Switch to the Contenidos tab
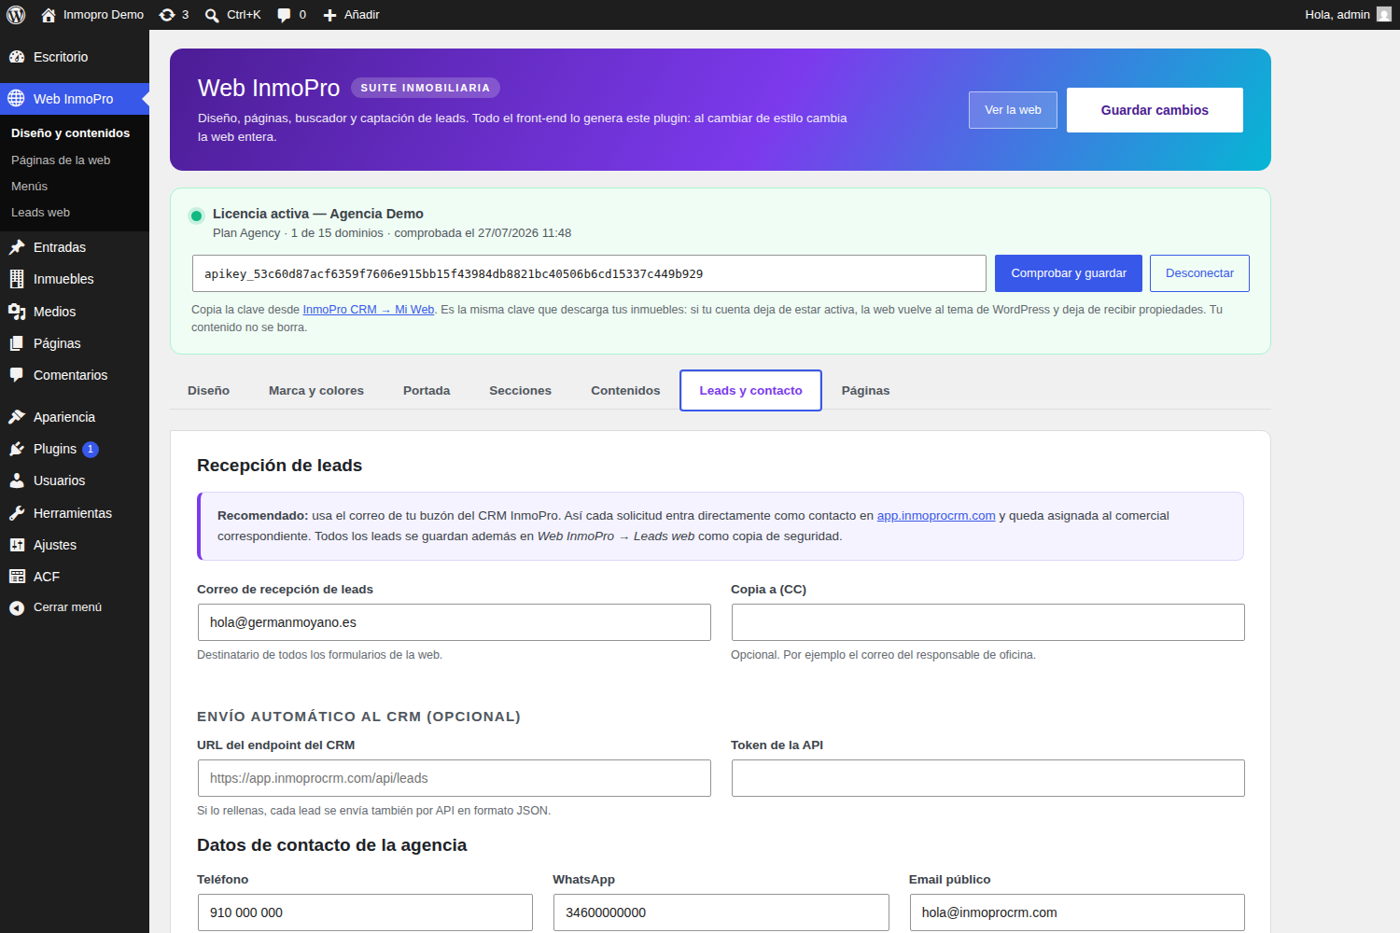 tap(625, 391)
